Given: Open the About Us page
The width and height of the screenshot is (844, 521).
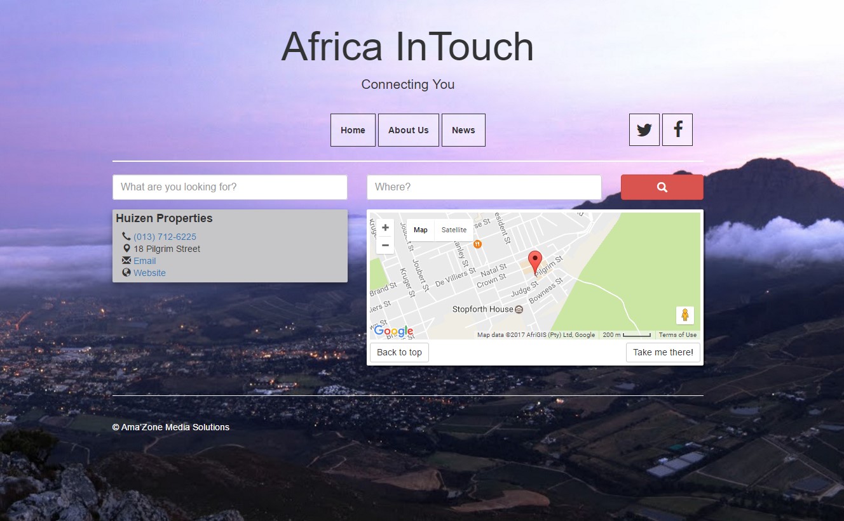Looking at the screenshot, I should point(408,130).
